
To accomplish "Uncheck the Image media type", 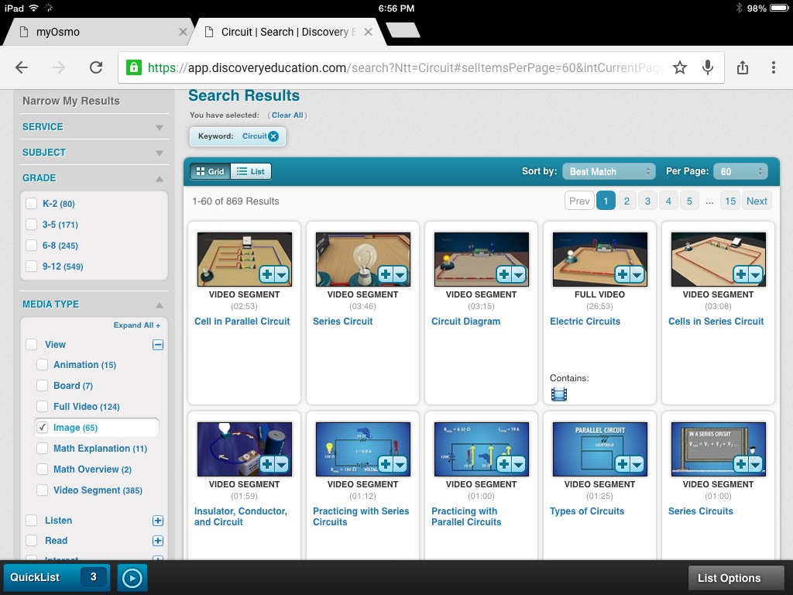I will [43, 428].
